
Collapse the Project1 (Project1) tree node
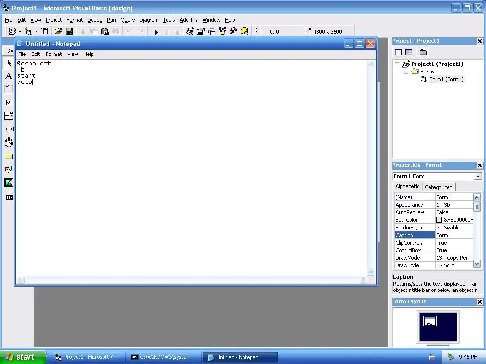397,64
